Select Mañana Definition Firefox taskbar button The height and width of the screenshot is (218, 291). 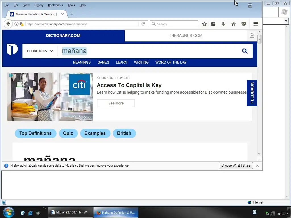[116, 212]
